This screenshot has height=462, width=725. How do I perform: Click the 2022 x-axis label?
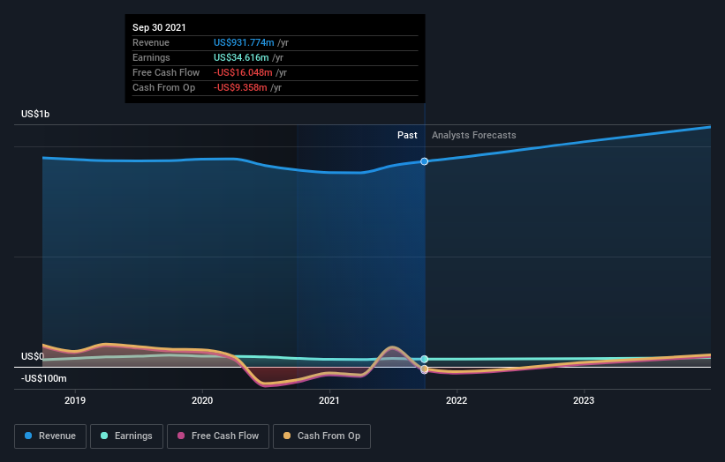[x=457, y=400]
